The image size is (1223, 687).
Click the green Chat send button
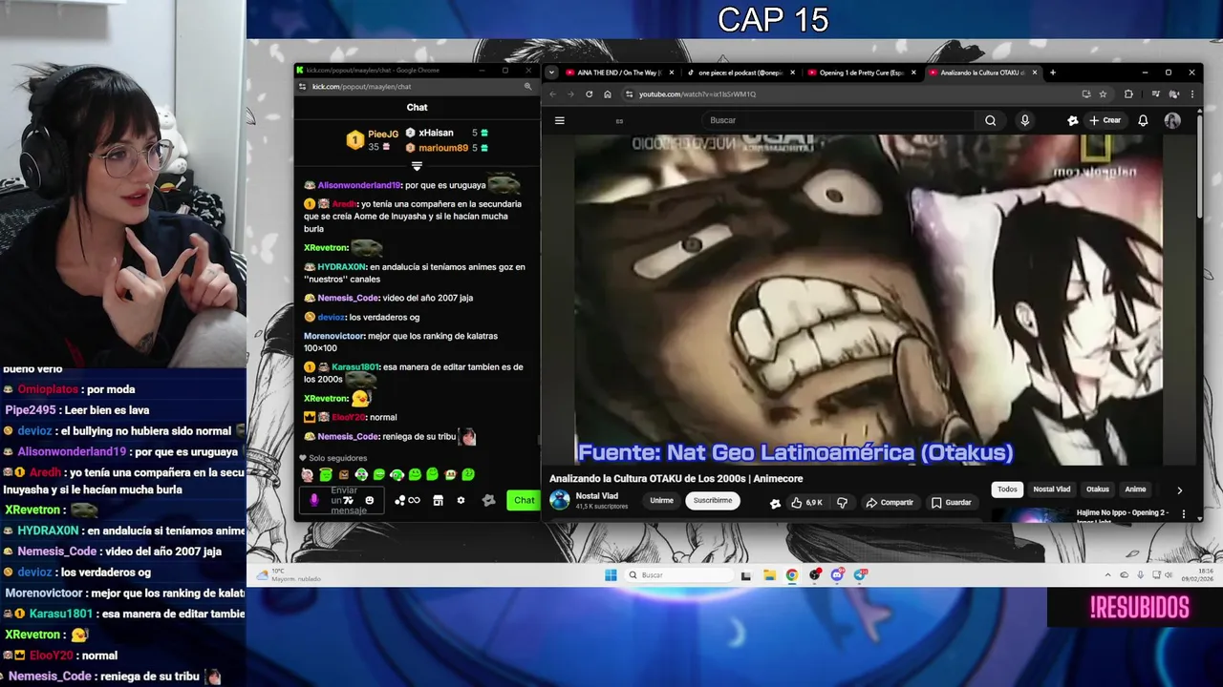tap(524, 500)
